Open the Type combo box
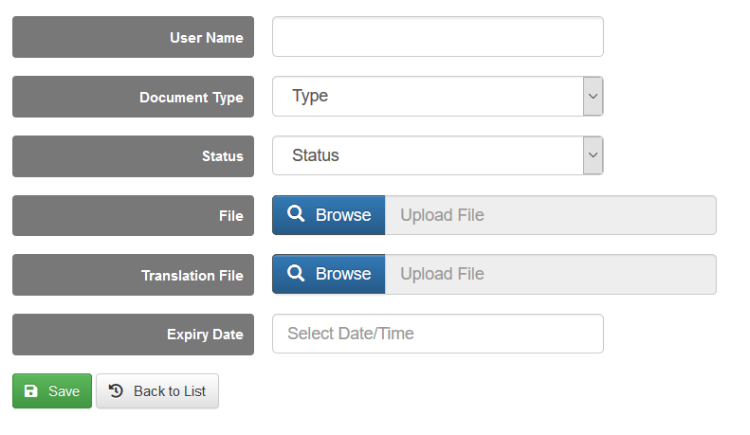Image resolution: width=750 pixels, height=435 pixels. click(x=428, y=97)
